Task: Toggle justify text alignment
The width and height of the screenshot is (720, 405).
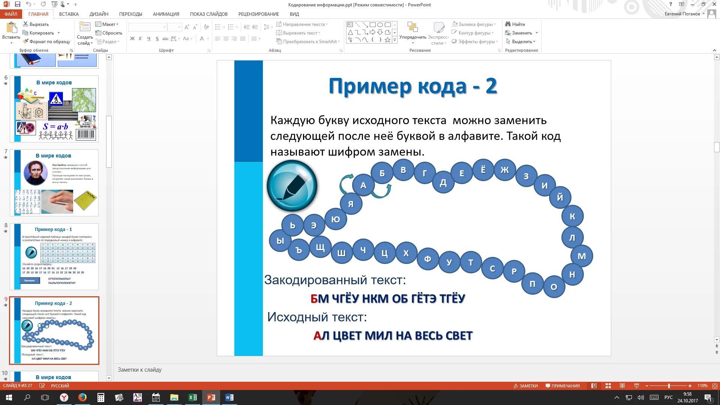Action: pos(243,39)
